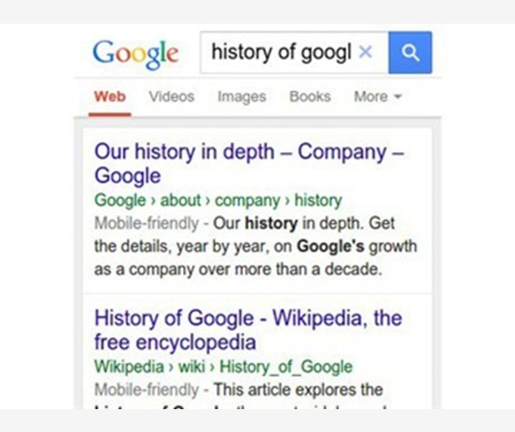Switch to the Videos tab
This screenshot has height=432, width=515.
(x=171, y=96)
